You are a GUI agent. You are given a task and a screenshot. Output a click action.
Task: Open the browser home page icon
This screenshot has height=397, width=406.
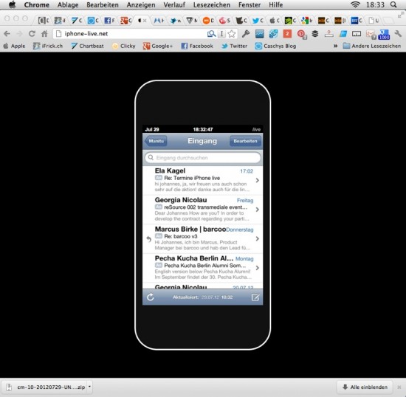44,34
